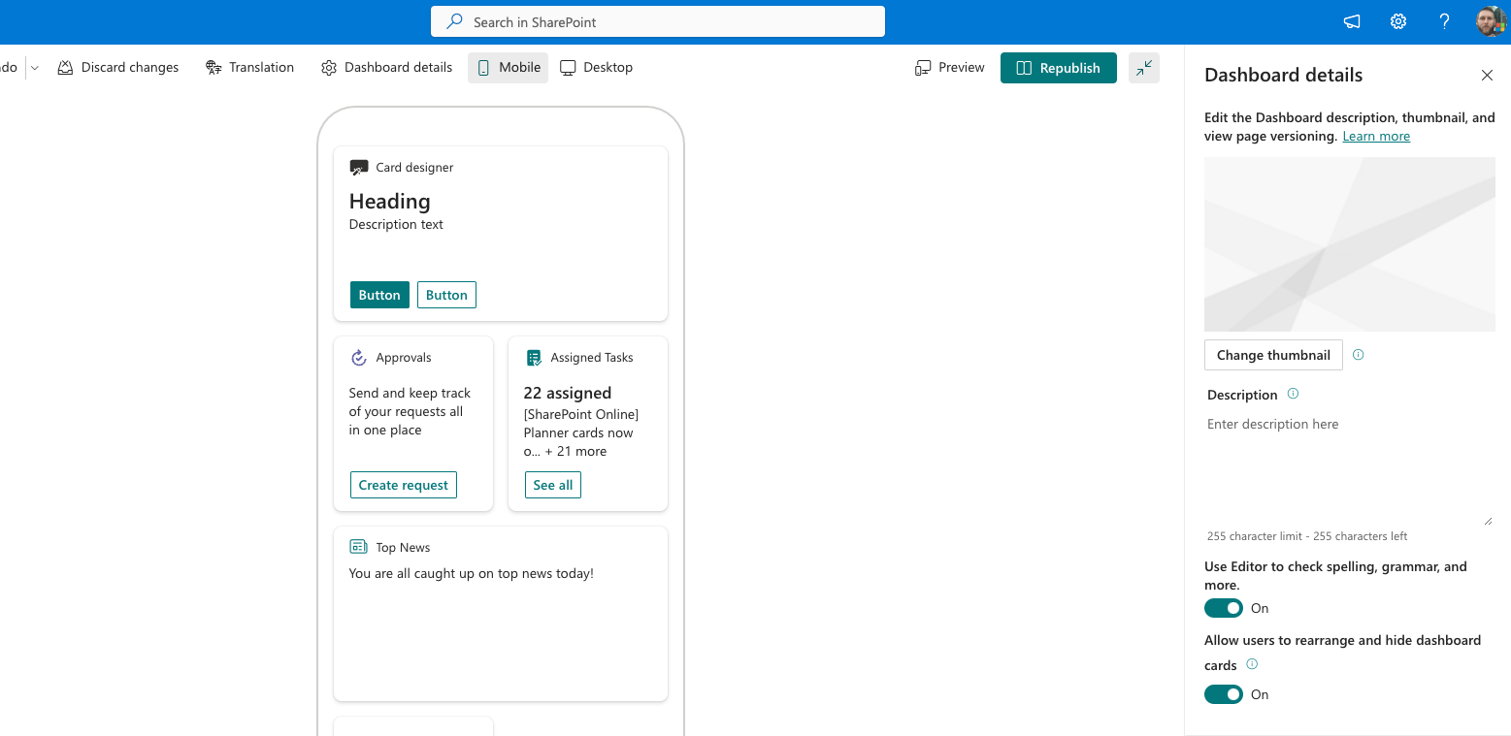This screenshot has width=1511, height=736.
Task: Click the Republish button
Action: 1059,68
